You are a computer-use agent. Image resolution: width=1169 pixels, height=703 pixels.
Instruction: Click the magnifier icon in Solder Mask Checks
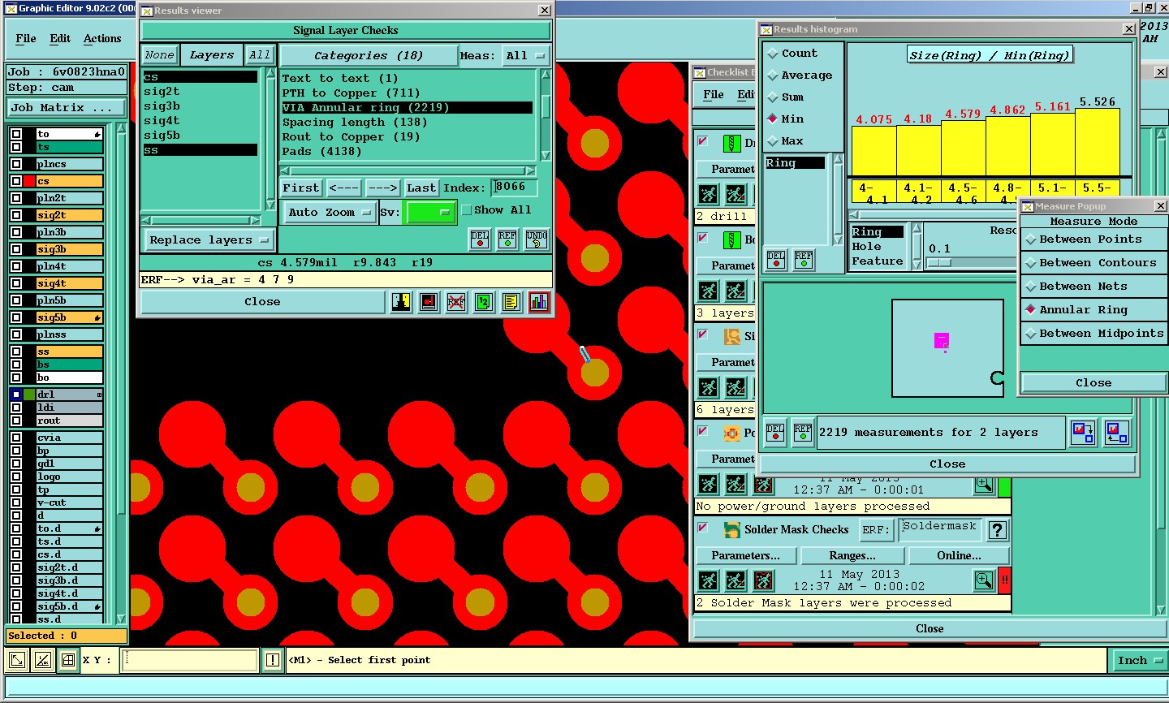[x=984, y=580]
